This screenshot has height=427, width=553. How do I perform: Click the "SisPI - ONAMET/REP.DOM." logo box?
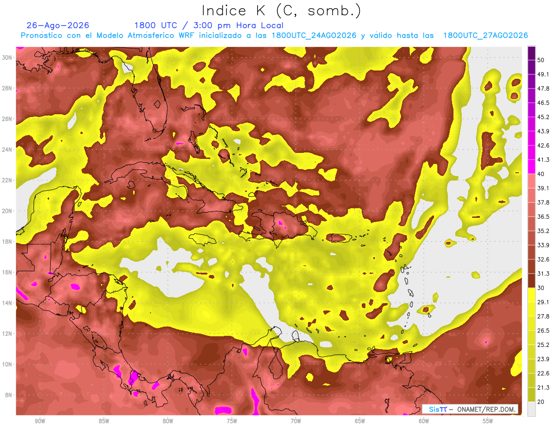pos(471,409)
